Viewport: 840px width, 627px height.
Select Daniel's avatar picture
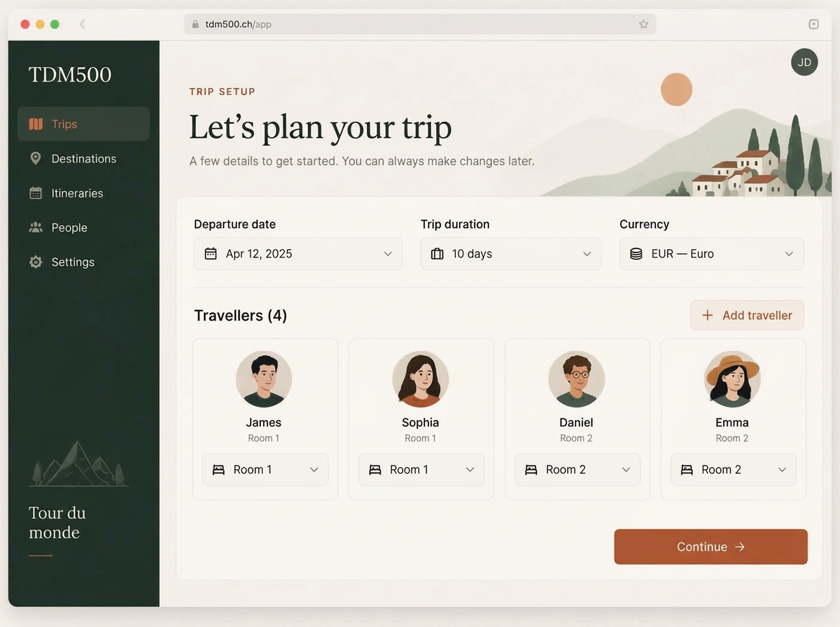click(x=576, y=379)
